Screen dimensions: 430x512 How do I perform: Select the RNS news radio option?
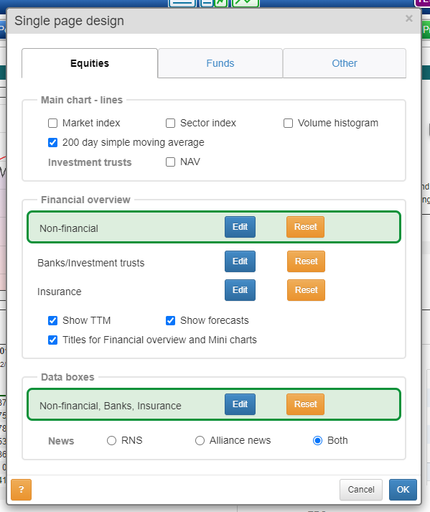point(112,440)
